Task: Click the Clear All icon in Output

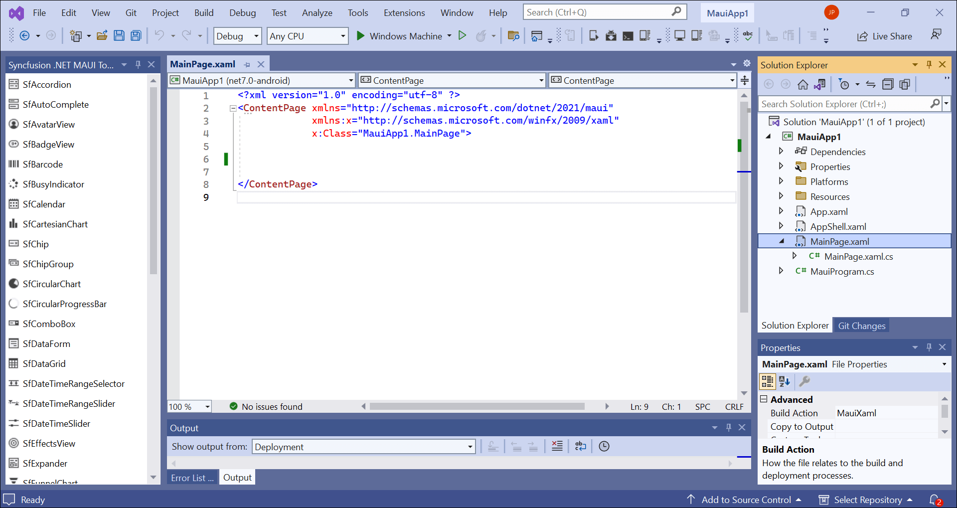Action: [557, 446]
